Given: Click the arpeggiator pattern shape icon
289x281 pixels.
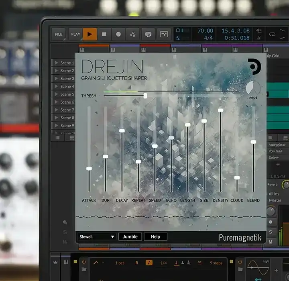Looking at the screenshot, I should click(x=96, y=263).
